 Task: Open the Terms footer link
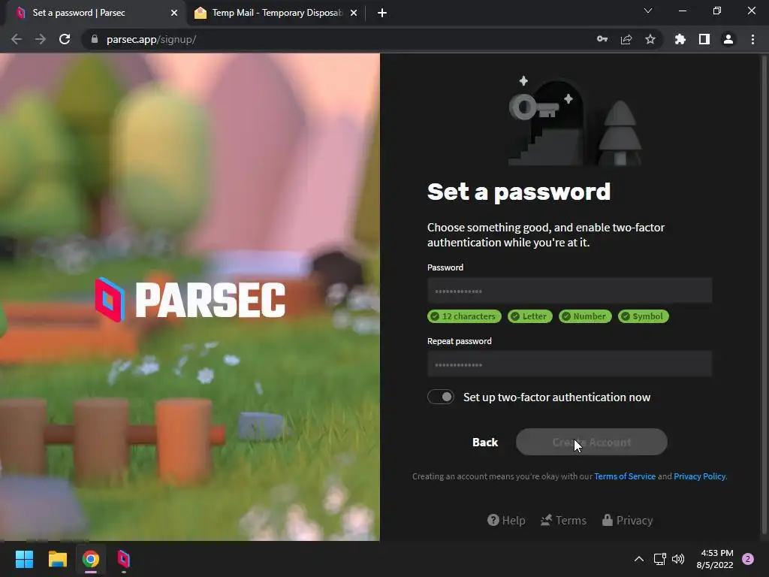click(563, 520)
